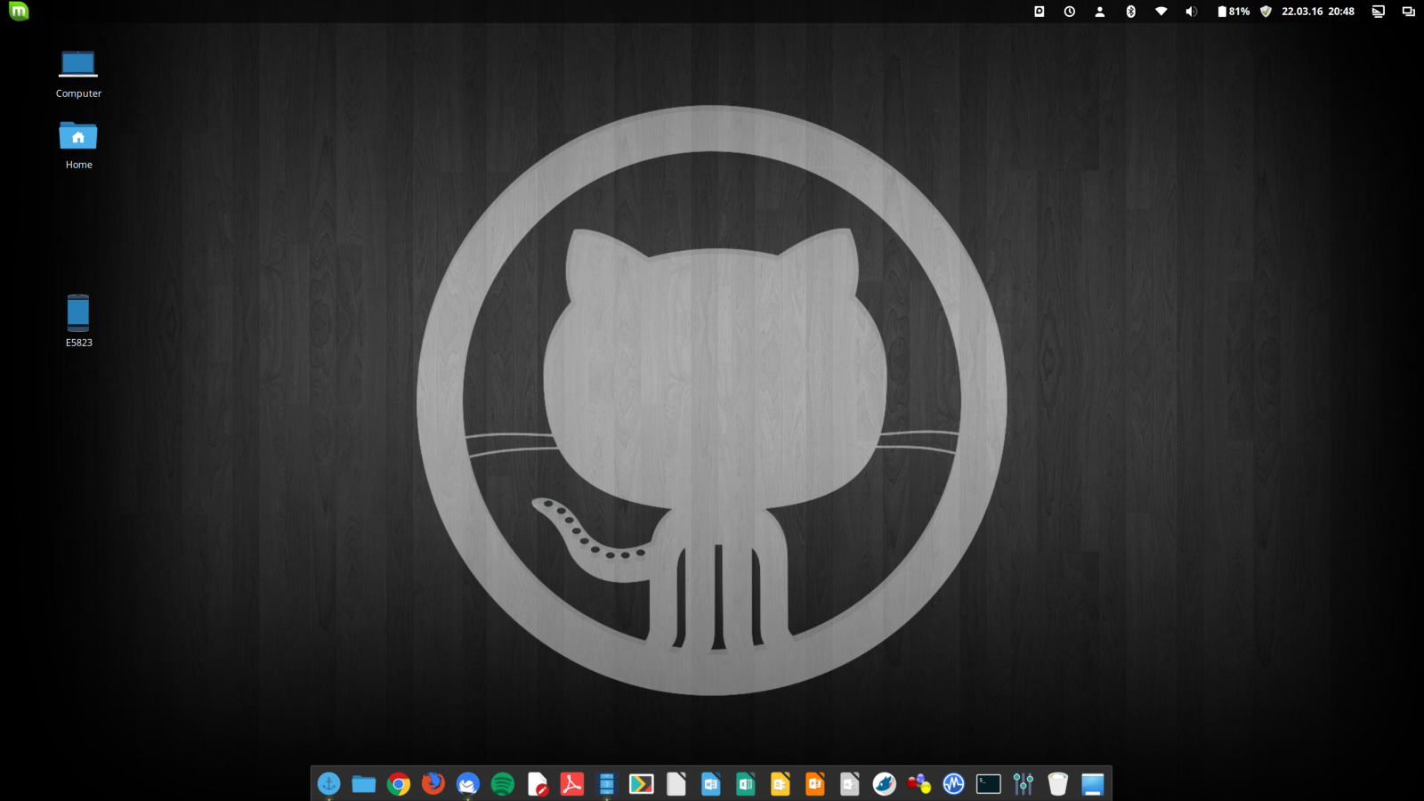The height and width of the screenshot is (801, 1424).
Task: Launch the yellow Draw app in dock
Action: [781, 784]
